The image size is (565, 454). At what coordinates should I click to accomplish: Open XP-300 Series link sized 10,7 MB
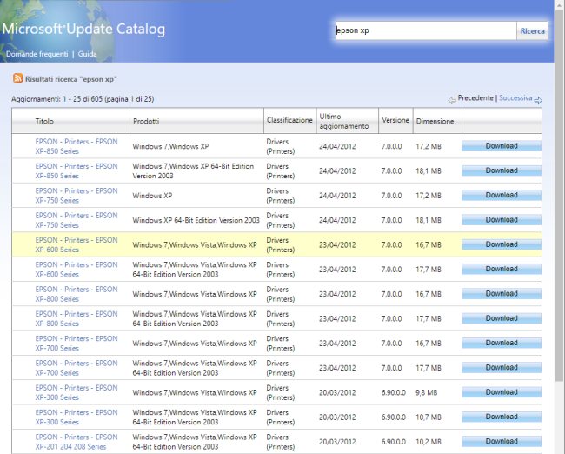[x=76, y=417]
